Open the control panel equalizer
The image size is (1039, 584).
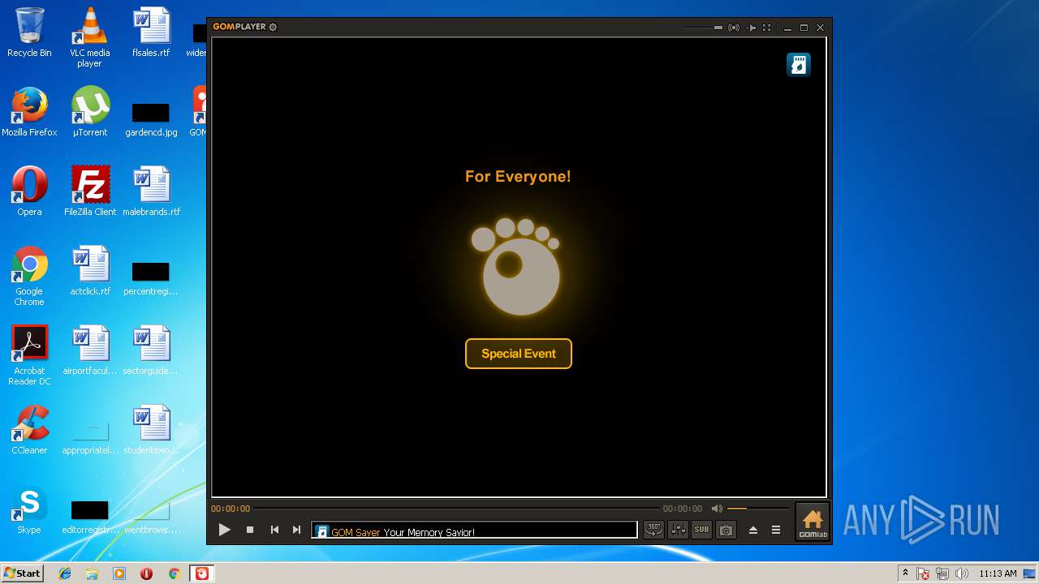678,530
